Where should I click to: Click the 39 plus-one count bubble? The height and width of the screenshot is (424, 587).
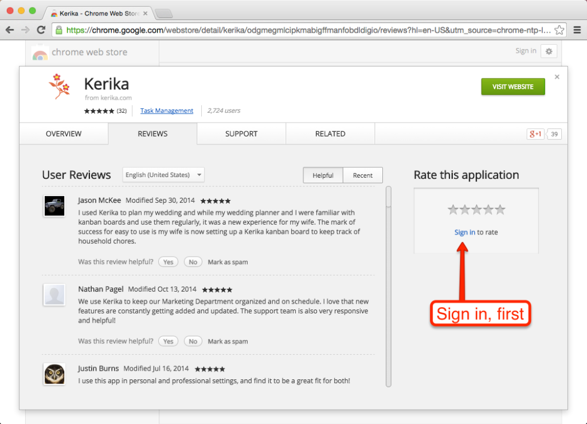coord(554,134)
